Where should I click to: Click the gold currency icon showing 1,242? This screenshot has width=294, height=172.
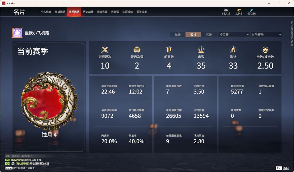(239, 10)
